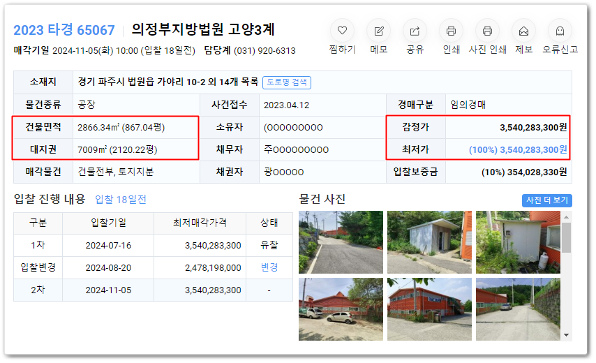The image size is (596, 363).
Task: Click the 주OOOOOOOOO debtor name
Action: pyautogui.click(x=296, y=149)
